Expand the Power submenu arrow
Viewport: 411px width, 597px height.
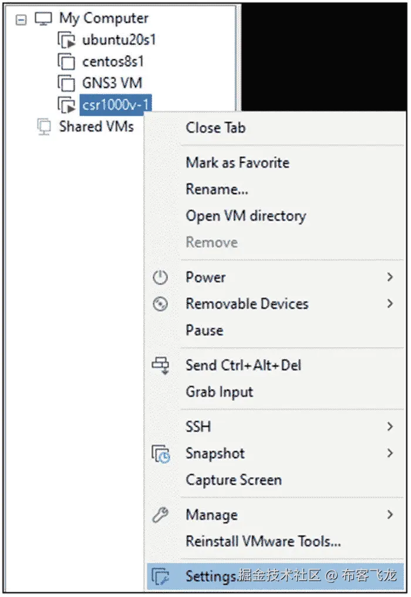pos(390,277)
